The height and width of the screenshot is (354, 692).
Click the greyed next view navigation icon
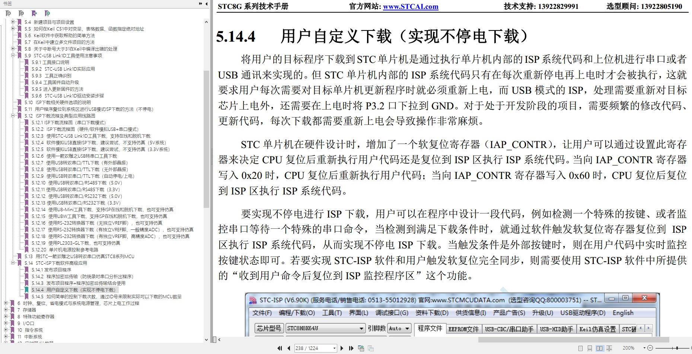click(371, 348)
